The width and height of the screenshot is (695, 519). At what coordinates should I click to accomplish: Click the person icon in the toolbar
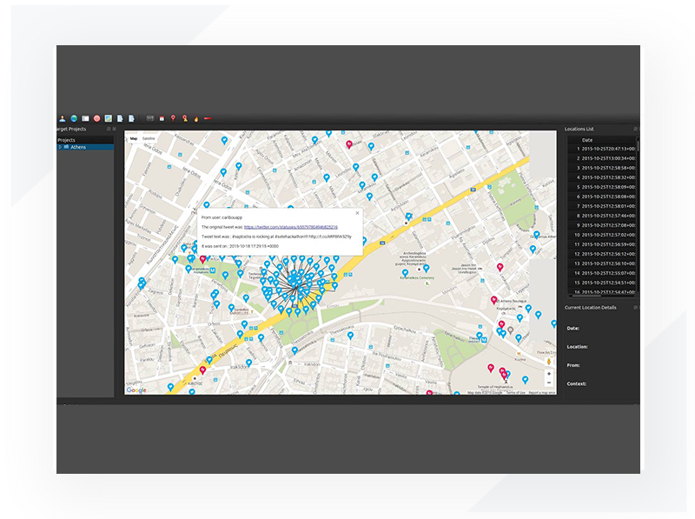(63, 118)
